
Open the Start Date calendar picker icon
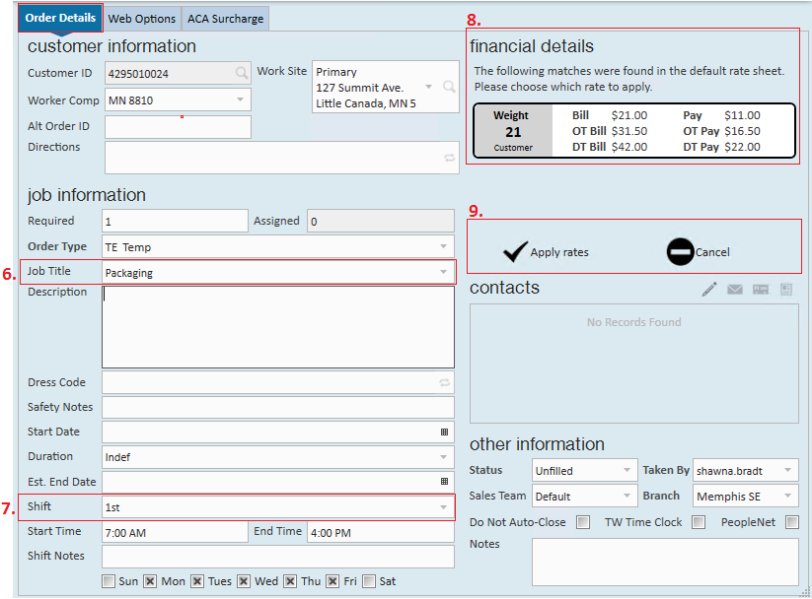[444, 432]
